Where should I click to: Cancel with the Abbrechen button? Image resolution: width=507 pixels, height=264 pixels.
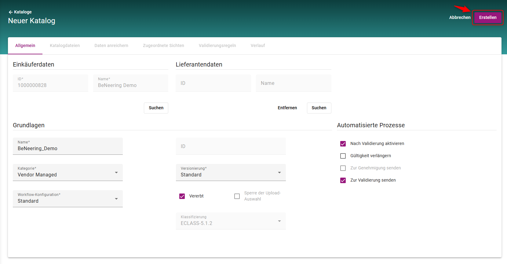pos(459,17)
